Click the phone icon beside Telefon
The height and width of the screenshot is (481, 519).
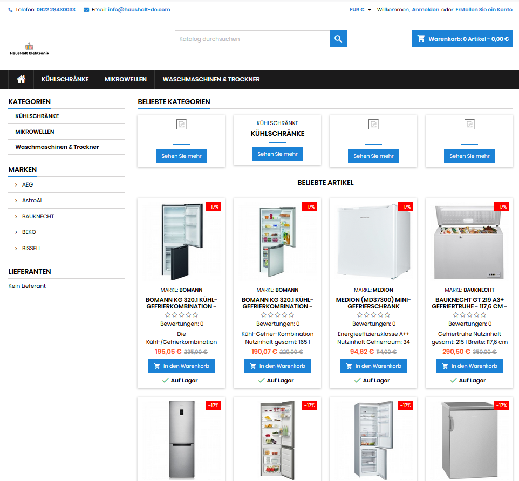click(11, 10)
